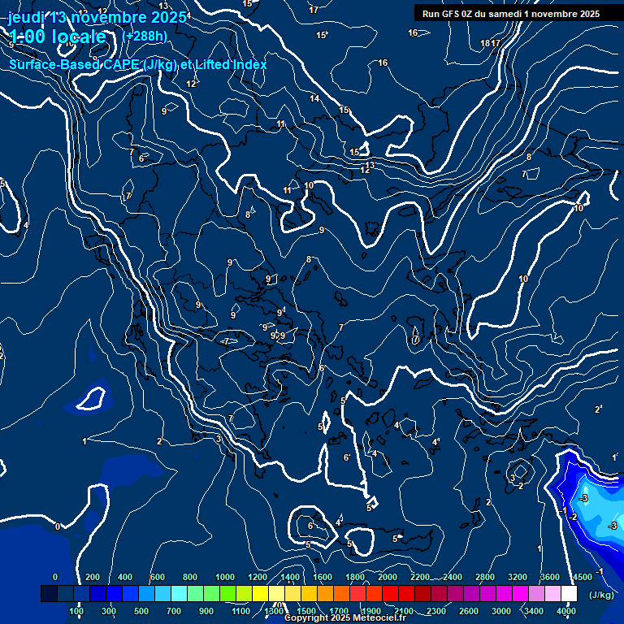Select the cyan legend swatch above 700

(x=179, y=593)
